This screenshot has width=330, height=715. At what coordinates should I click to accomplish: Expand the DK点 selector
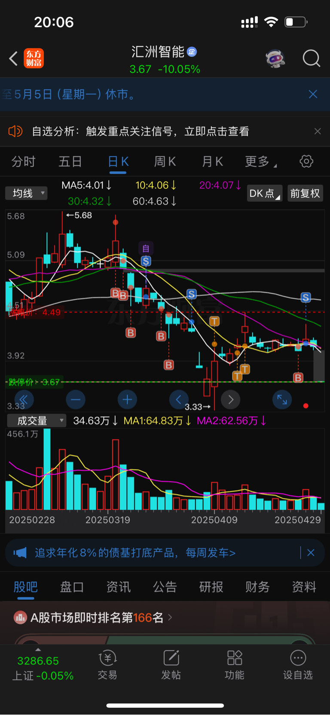[x=265, y=193]
